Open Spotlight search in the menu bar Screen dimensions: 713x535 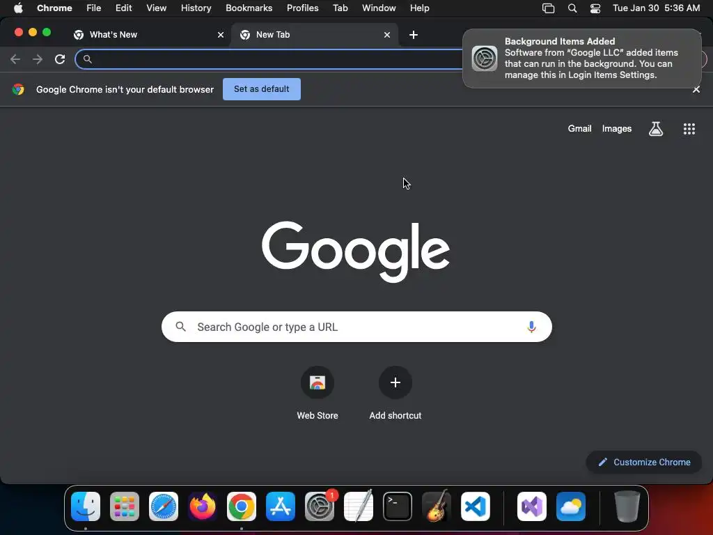[572, 8]
